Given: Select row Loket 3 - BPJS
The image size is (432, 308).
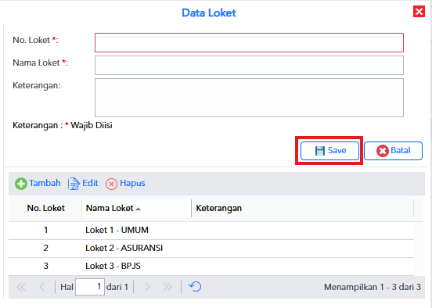Looking at the screenshot, I should pyautogui.click(x=211, y=266).
